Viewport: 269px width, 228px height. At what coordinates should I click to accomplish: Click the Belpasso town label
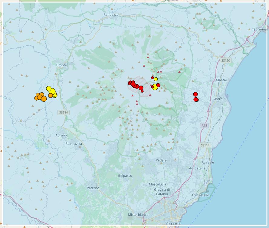[x=125, y=176]
